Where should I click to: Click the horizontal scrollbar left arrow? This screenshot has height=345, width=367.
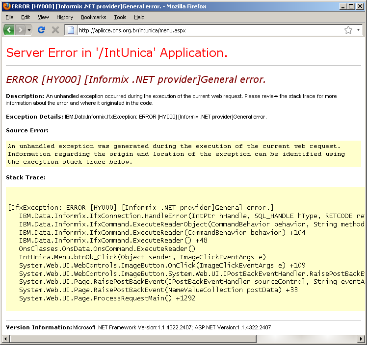[x=5, y=339]
